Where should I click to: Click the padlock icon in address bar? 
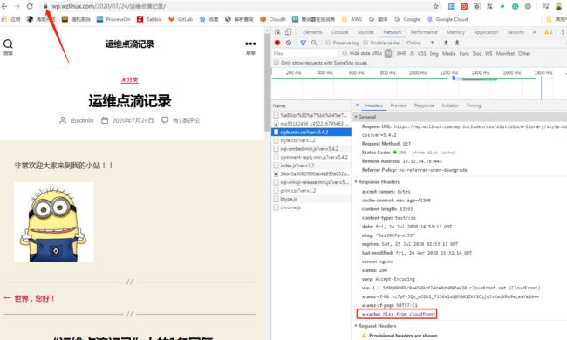point(45,6)
